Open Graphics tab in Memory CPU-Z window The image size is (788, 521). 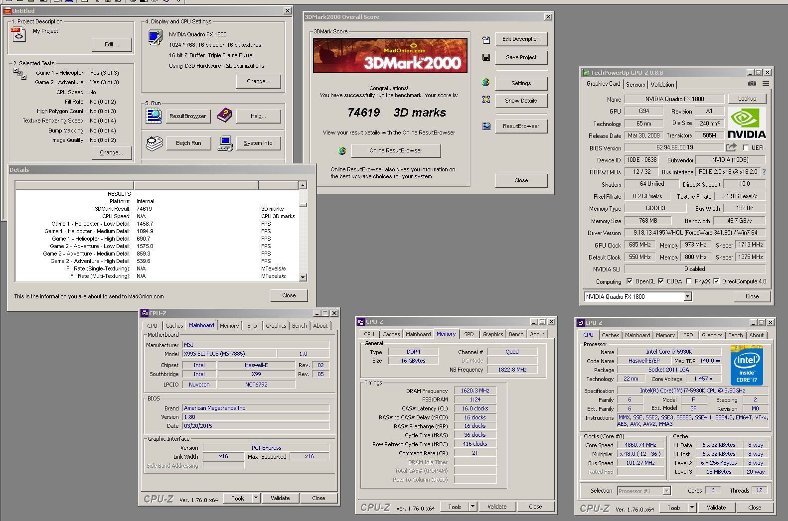[493, 334]
